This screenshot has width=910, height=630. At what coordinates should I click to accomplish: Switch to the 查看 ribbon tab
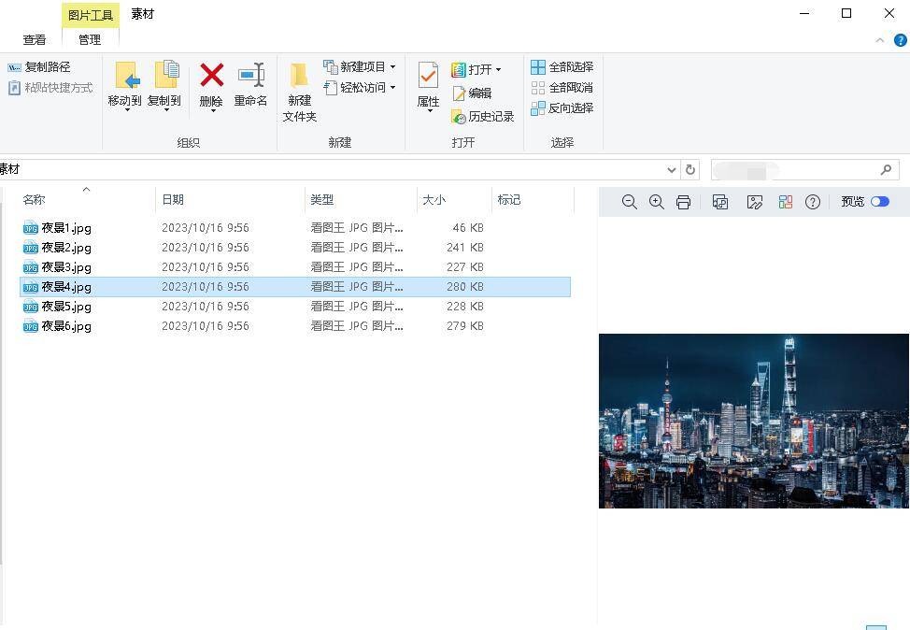(x=35, y=39)
